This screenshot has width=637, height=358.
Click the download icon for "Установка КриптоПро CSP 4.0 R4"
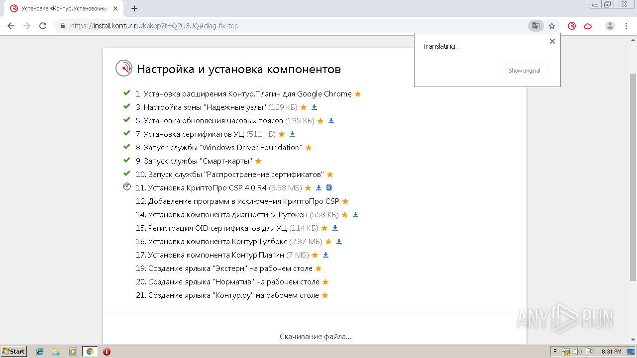coord(318,187)
